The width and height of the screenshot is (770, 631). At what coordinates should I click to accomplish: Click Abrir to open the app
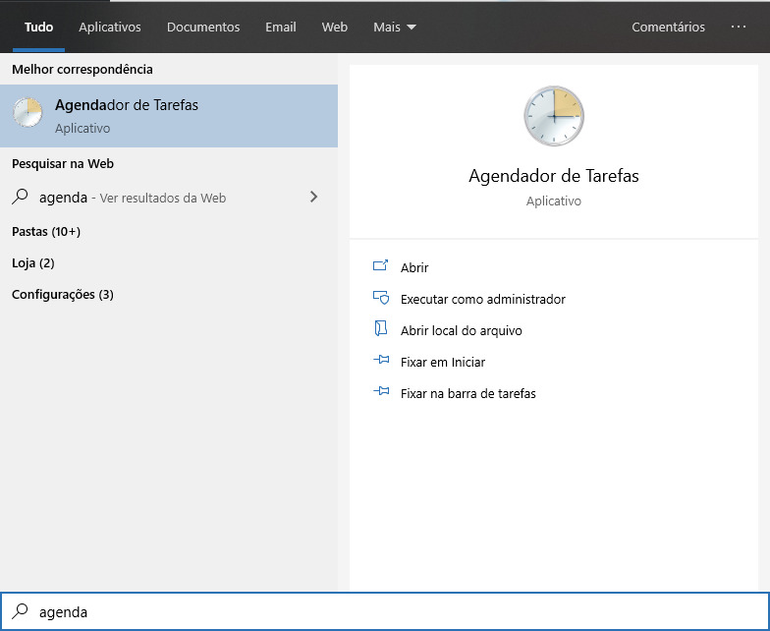(414, 267)
